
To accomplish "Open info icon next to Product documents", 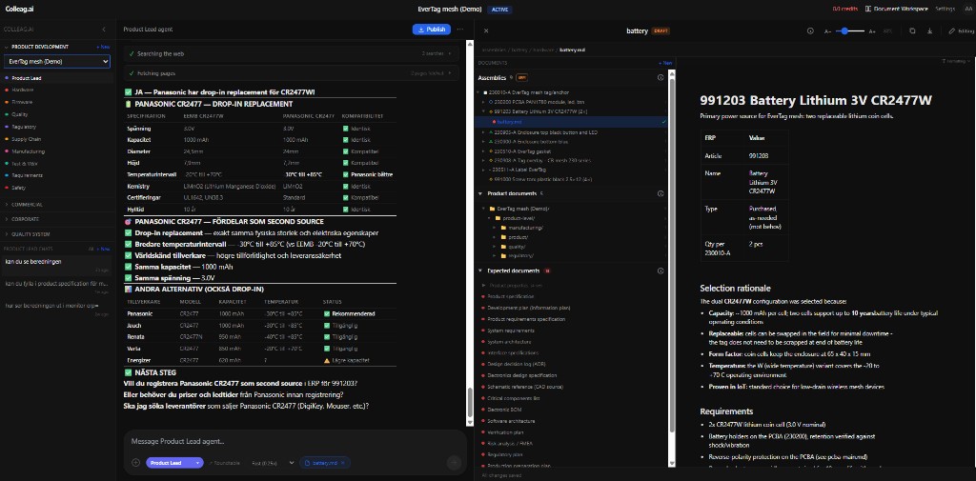I will (x=661, y=193).
